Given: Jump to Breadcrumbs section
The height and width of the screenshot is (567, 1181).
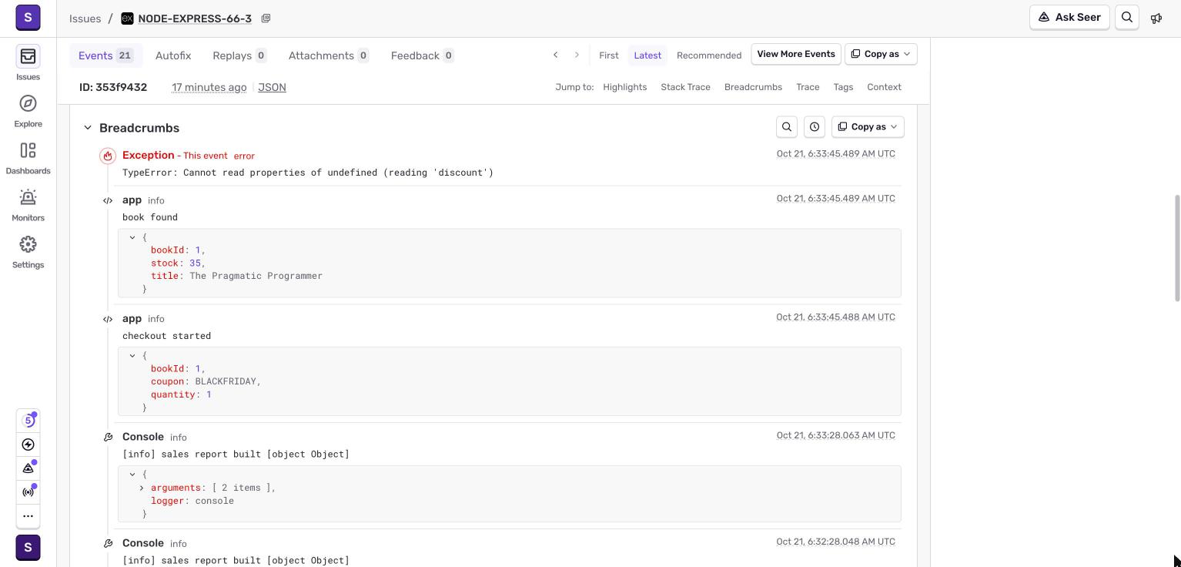Looking at the screenshot, I should pos(753,87).
